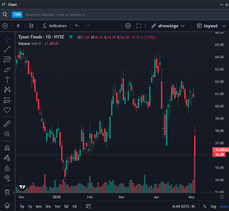Click the TradingView logo
Screen dimensions: 229x211
[x=22, y=187]
